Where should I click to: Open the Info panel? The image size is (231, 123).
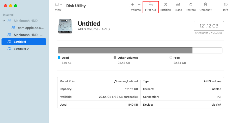click(226, 7)
